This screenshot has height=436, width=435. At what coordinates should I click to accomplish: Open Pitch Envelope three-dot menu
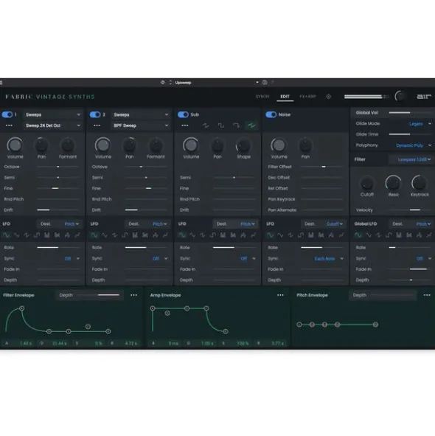coord(427,295)
